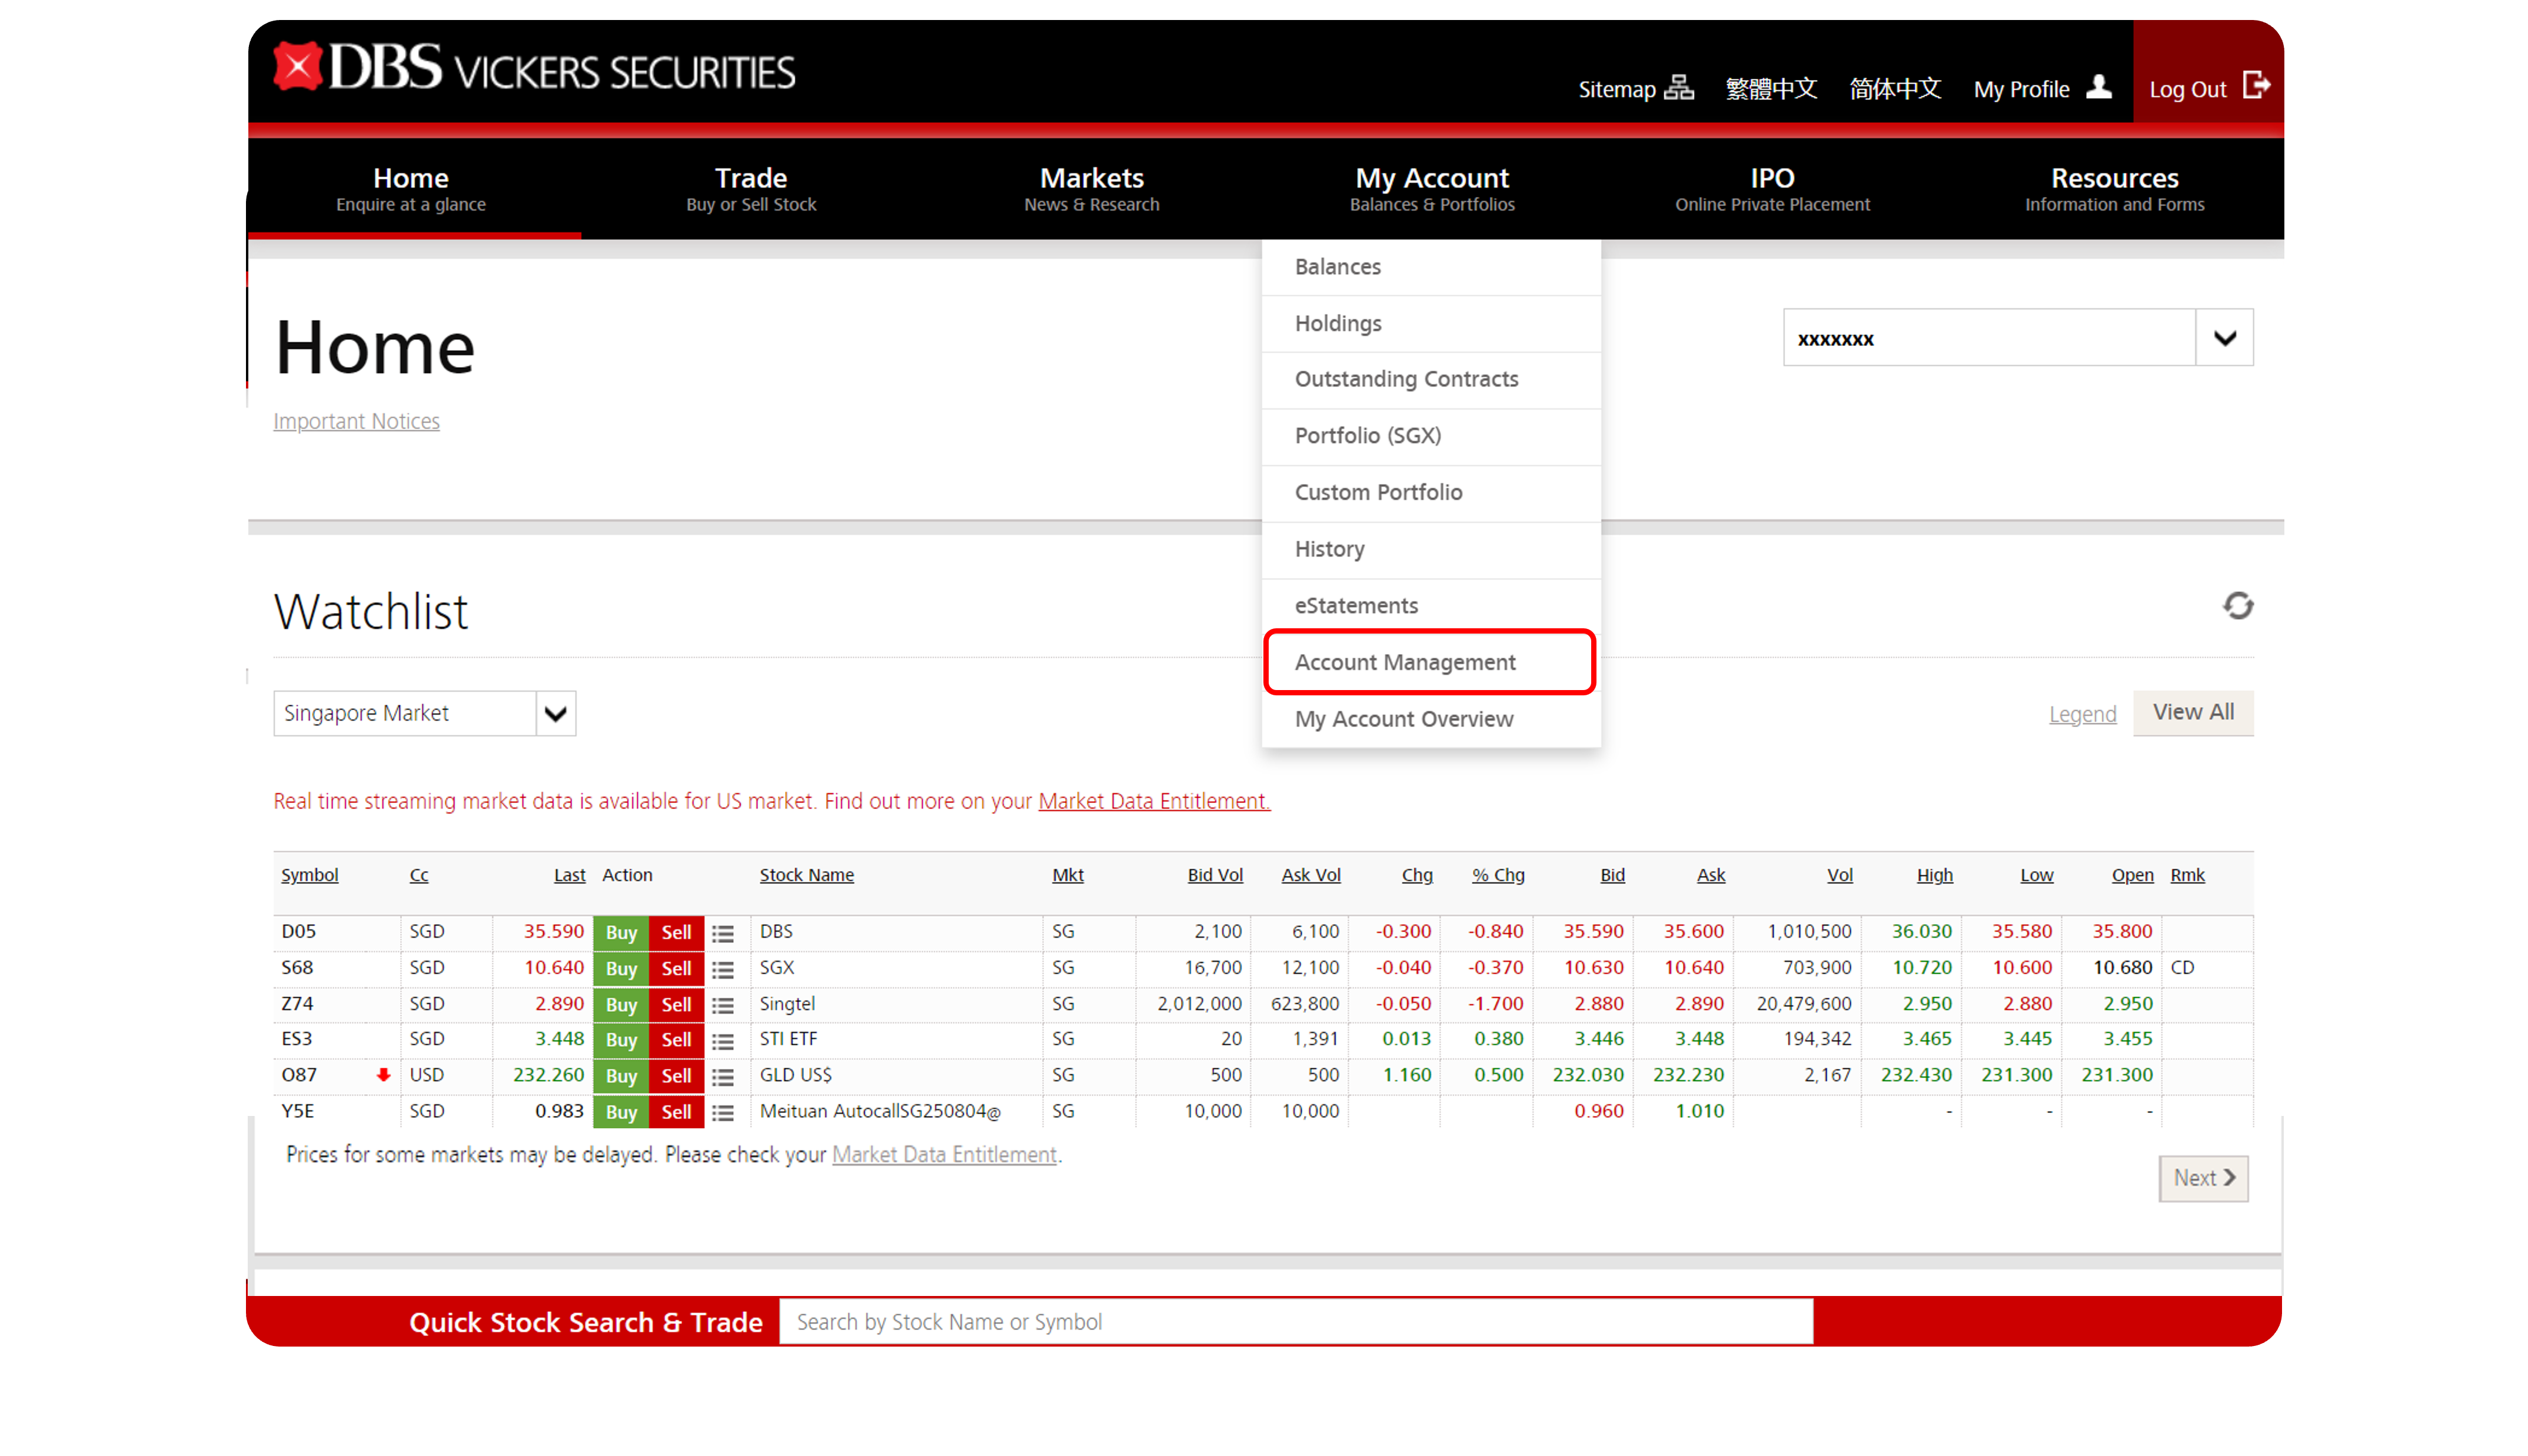Open the Home navigation tab
The width and height of the screenshot is (2528, 1456).
point(411,188)
